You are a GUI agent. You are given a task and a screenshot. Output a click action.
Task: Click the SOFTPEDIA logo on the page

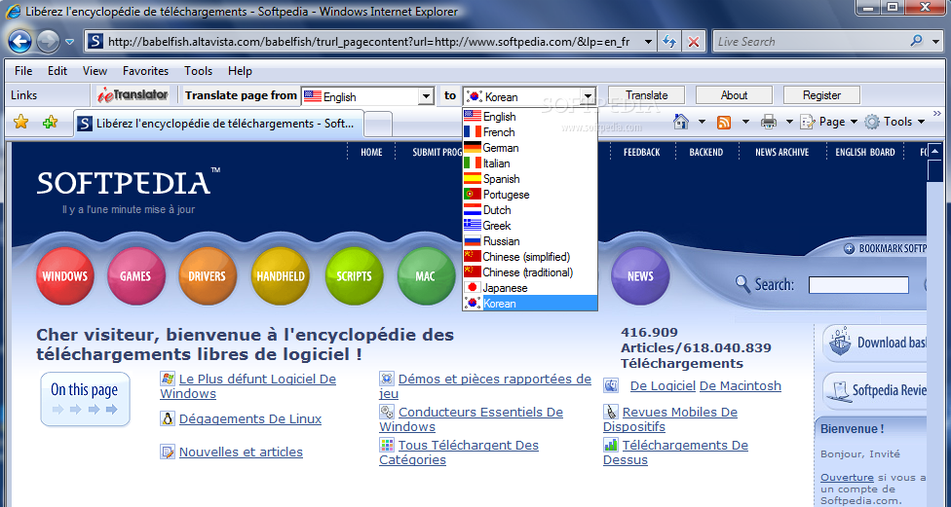tap(128, 181)
